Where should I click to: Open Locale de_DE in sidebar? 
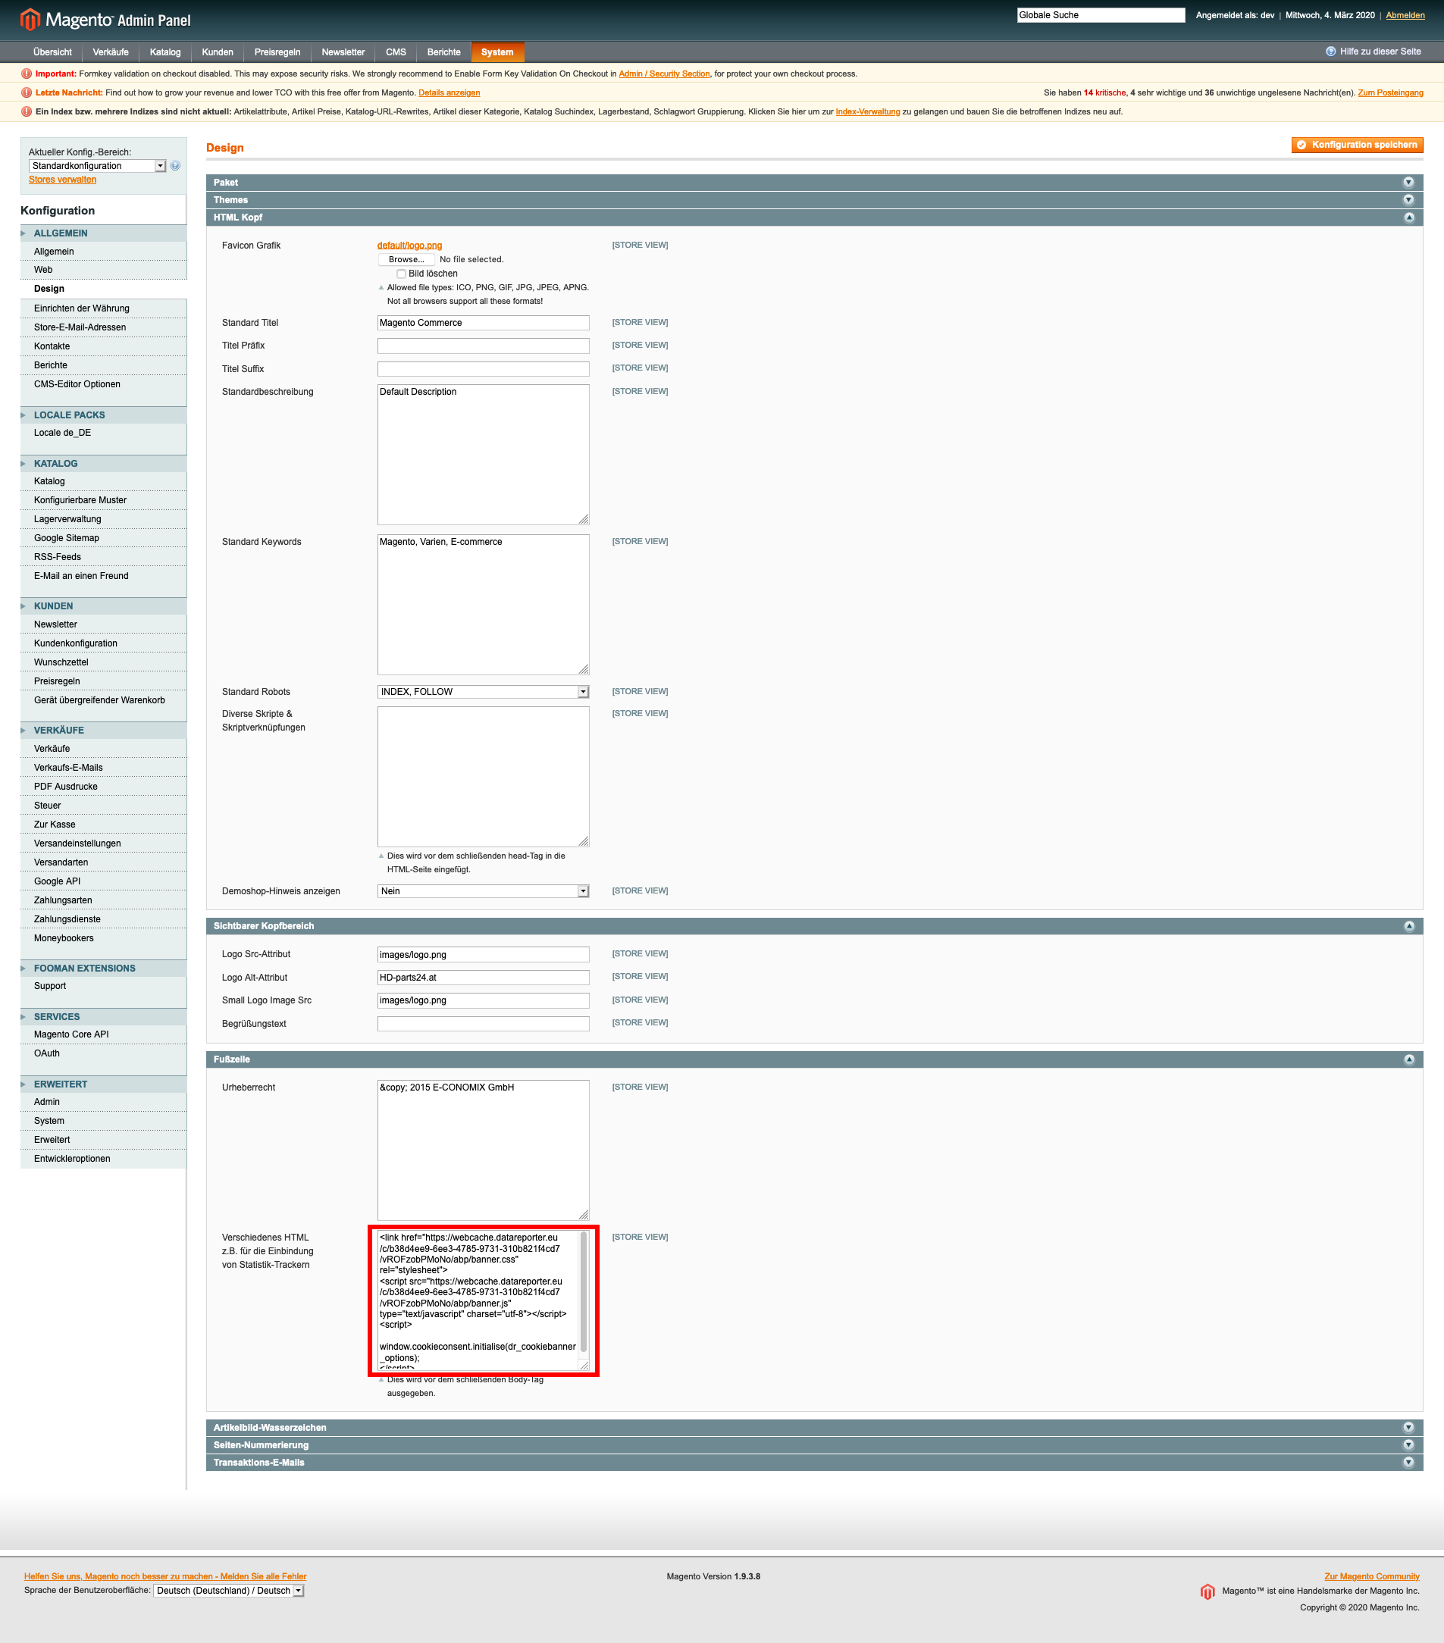63,433
